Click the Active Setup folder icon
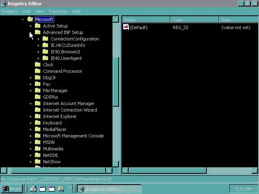This screenshot has height=194, width=259. click(38, 26)
